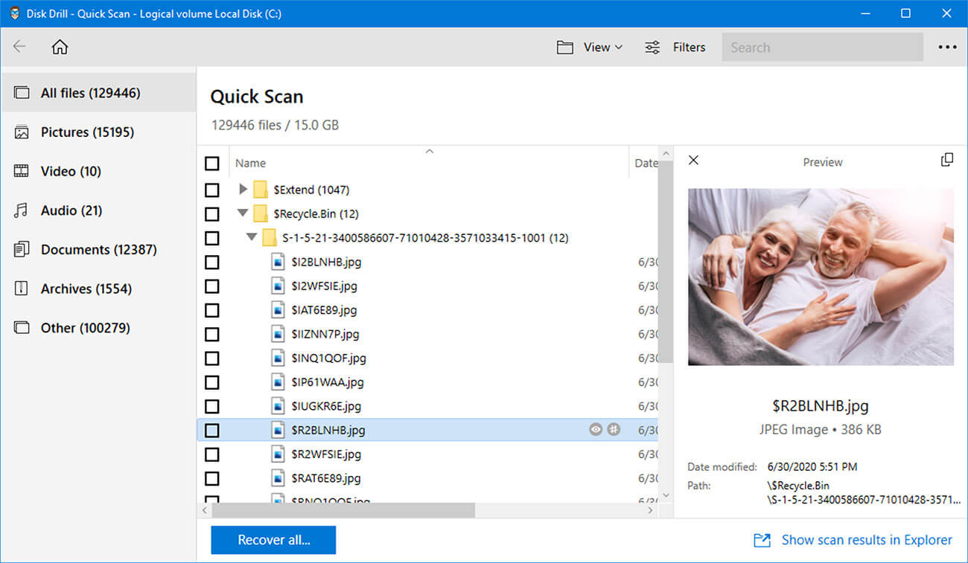Check the checkbox for $I2WFSIE.jpg
The width and height of the screenshot is (968, 563).
point(212,286)
